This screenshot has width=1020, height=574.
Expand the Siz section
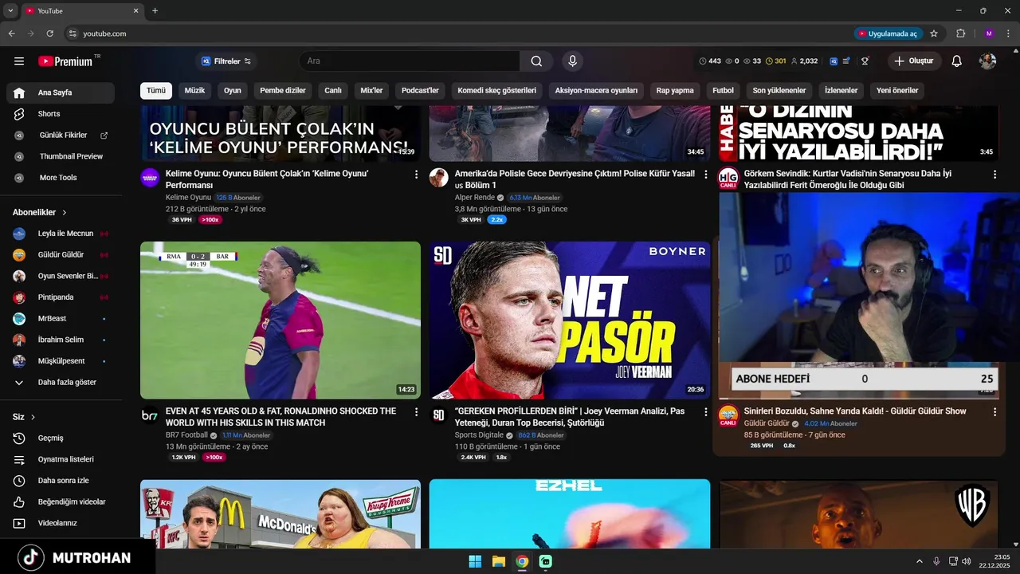coord(24,417)
